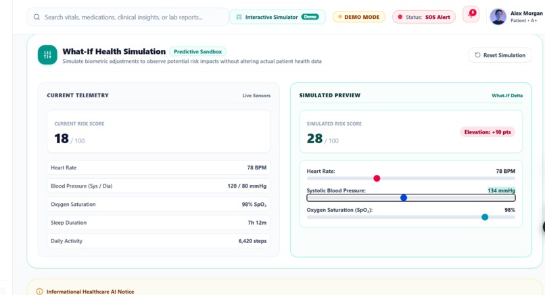This screenshot has height=295, width=545.
Task: Click the simulated Heart Rate 78 BPM value
Action: pos(505,171)
